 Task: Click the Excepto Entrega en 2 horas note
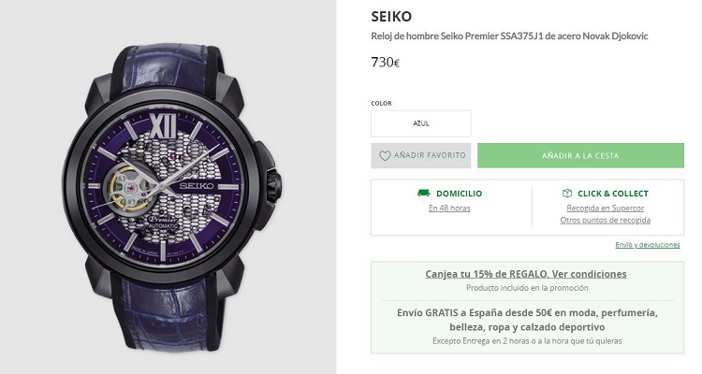click(526, 341)
